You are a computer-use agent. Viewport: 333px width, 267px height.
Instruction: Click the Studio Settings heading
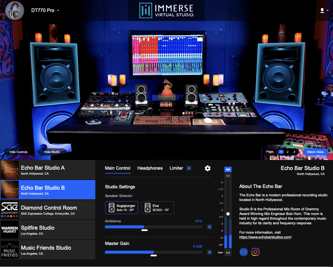point(120,187)
